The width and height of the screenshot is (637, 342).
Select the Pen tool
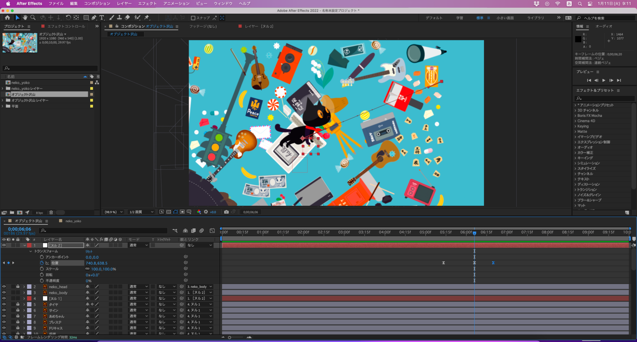tap(94, 18)
